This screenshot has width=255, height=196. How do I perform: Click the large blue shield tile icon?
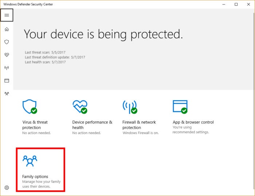point(30,107)
